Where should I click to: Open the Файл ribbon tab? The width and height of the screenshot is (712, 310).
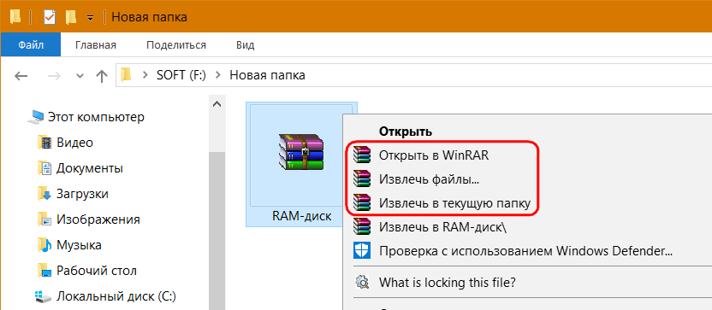click(x=31, y=45)
